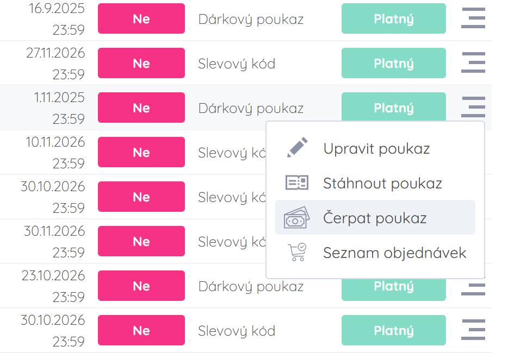508x353 pixels.
Task: Choose Upravit poukaz from the context menu
Action: pos(377,148)
